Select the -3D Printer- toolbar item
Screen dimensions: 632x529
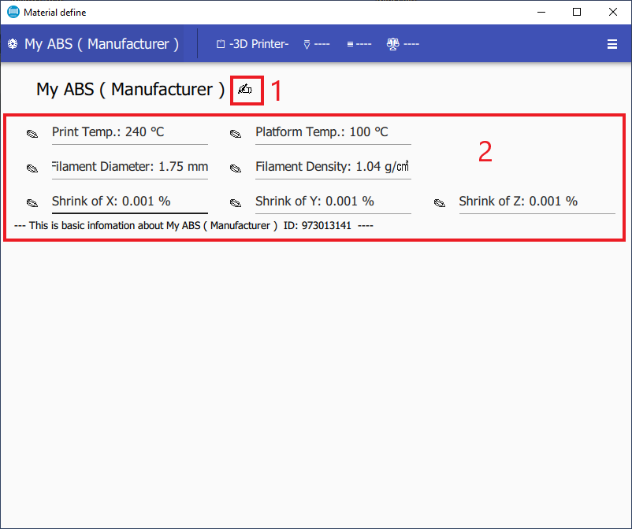tap(253, 43)
